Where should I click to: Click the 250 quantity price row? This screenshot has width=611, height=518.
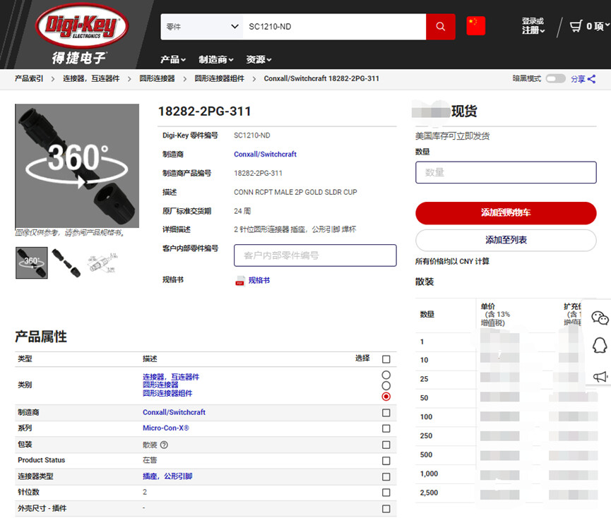(x=506, y=436)
